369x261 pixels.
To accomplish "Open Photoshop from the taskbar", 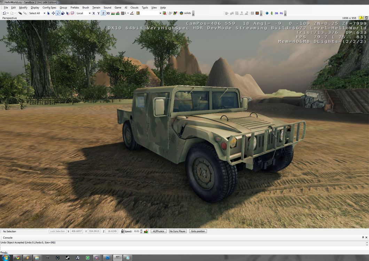I will click(107, 258).
